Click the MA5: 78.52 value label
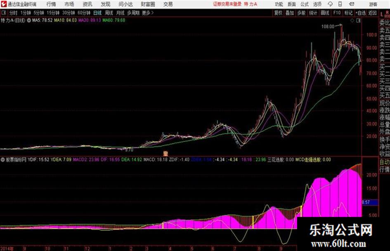Viewport: 390px width, 251px height. click(x=42, y=20)
